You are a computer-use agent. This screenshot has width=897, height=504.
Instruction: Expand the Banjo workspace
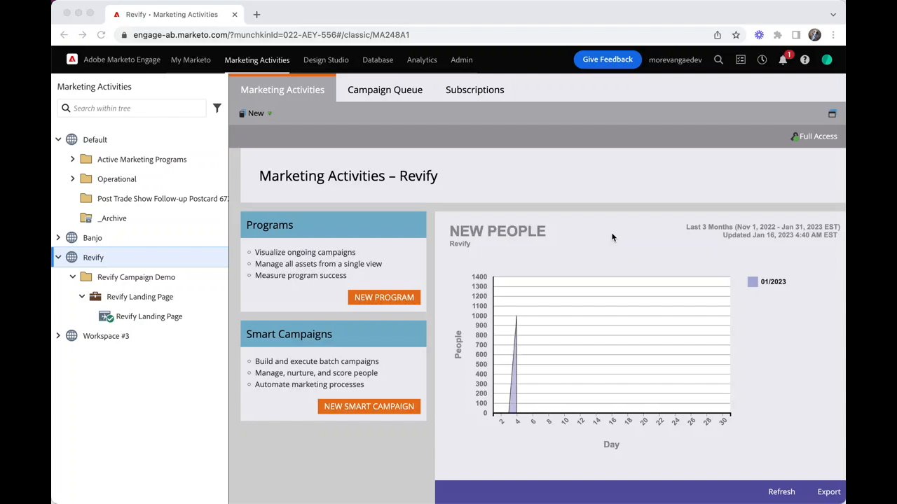pos(58,237)
